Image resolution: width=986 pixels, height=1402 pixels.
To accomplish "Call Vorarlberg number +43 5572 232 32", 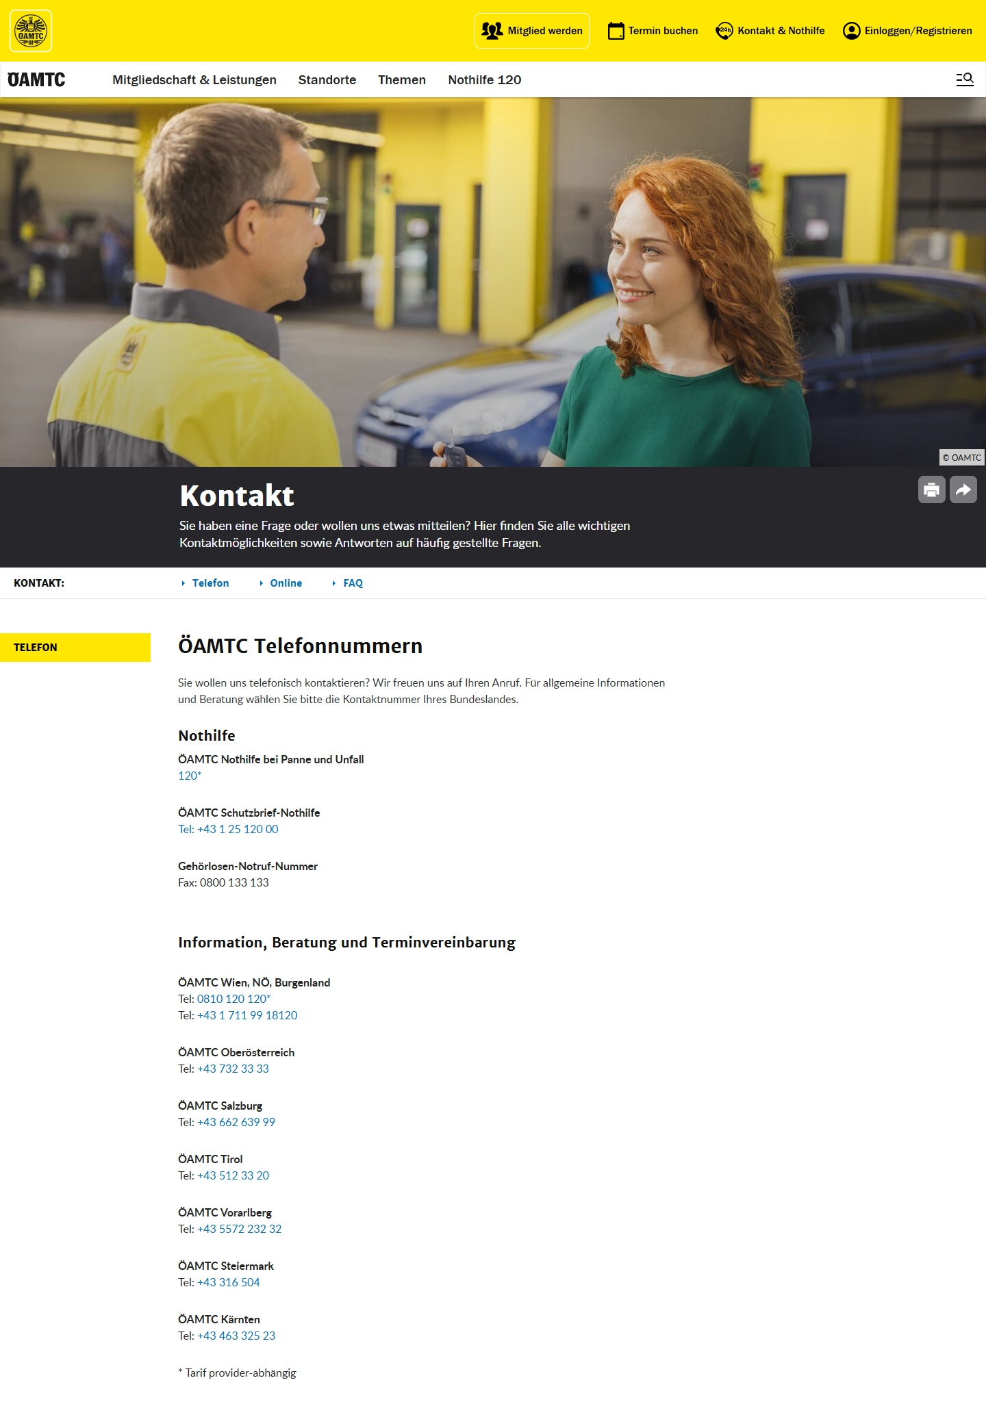I will pyautogui.click(x=240, y=1229).
